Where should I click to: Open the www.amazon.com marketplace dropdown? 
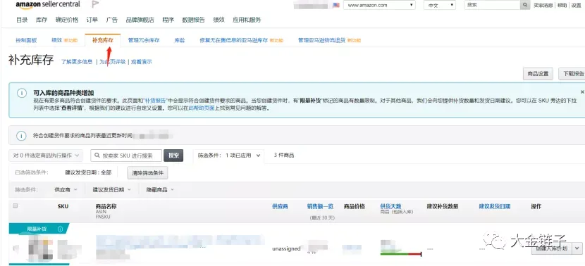(379, 5)
